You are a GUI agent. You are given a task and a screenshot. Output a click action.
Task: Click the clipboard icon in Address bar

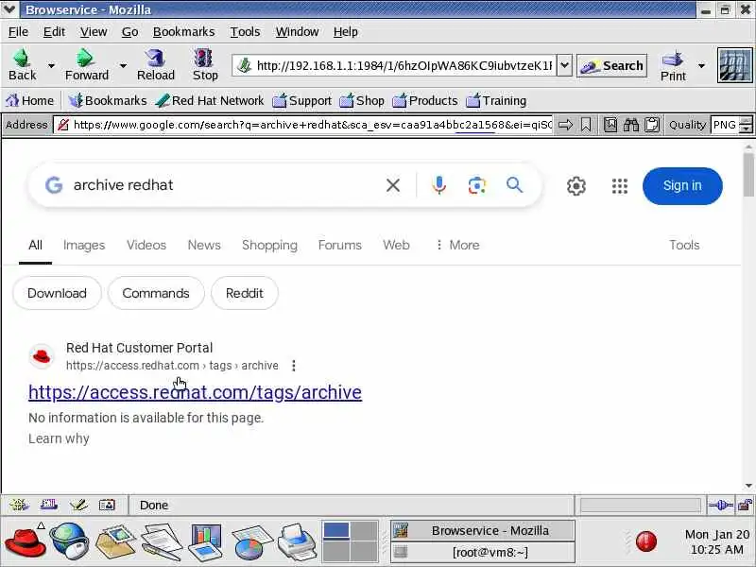652,125
